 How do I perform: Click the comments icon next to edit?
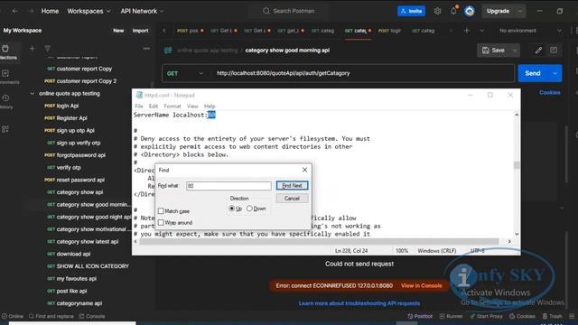554,51
